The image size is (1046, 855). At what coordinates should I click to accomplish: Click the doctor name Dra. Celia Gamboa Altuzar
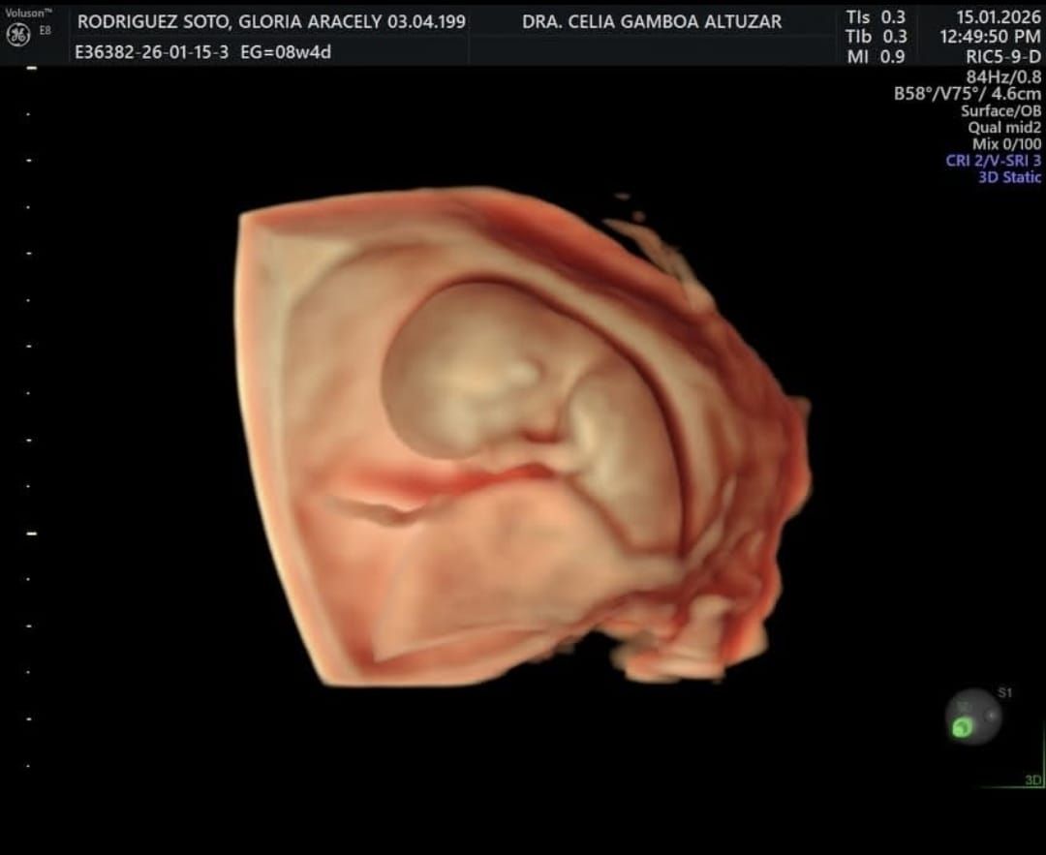tap(651, 21)
